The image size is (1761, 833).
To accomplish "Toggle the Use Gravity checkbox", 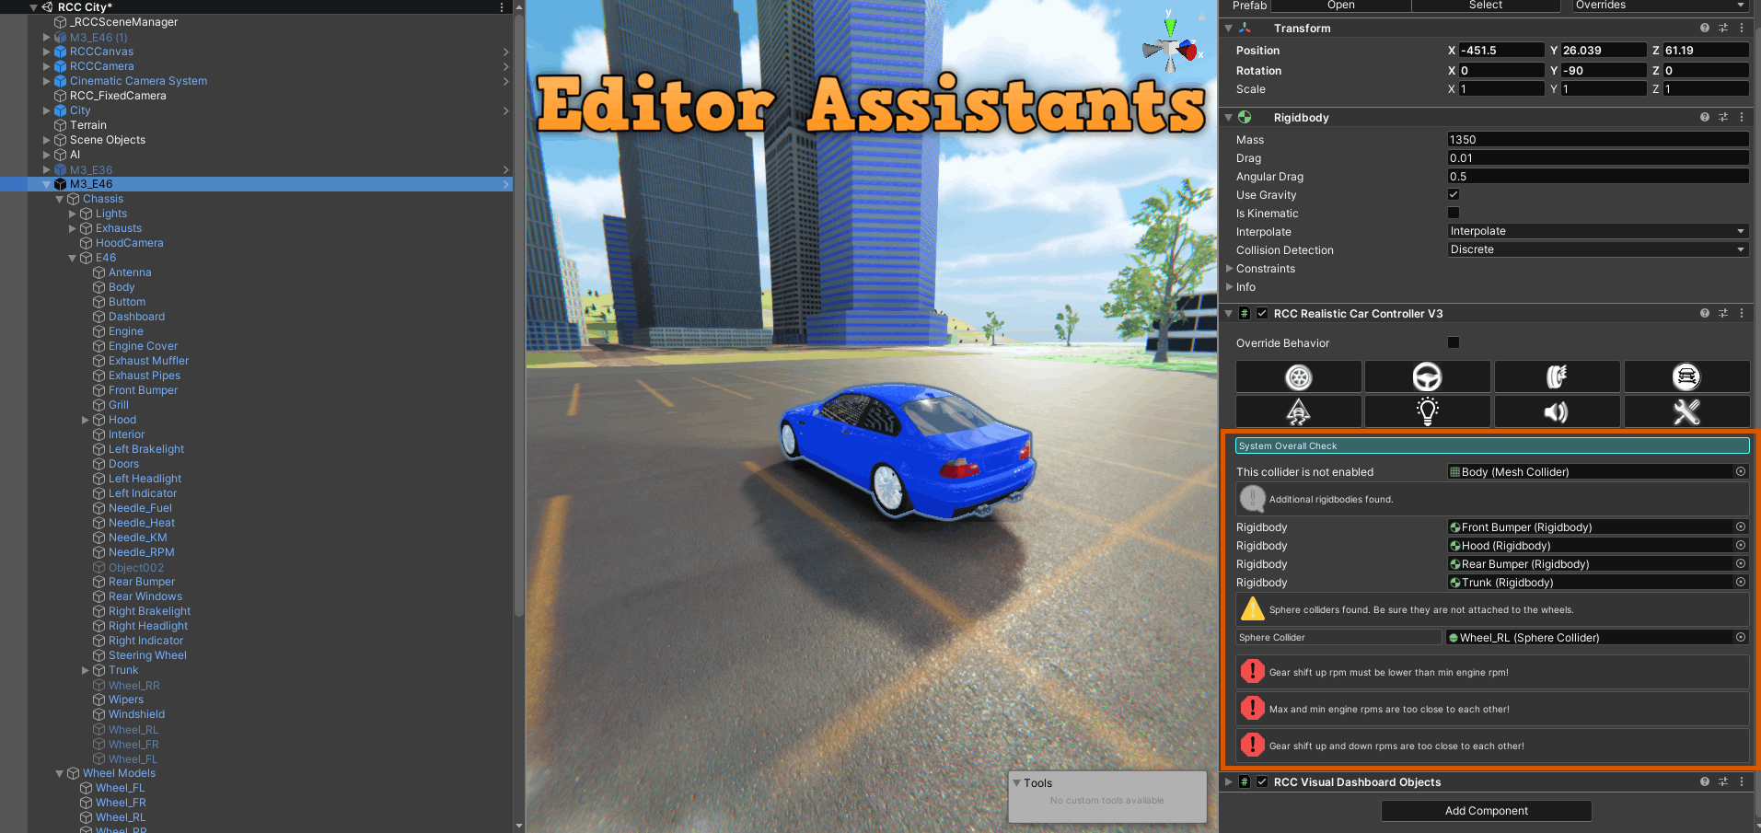I will 1454,195.
